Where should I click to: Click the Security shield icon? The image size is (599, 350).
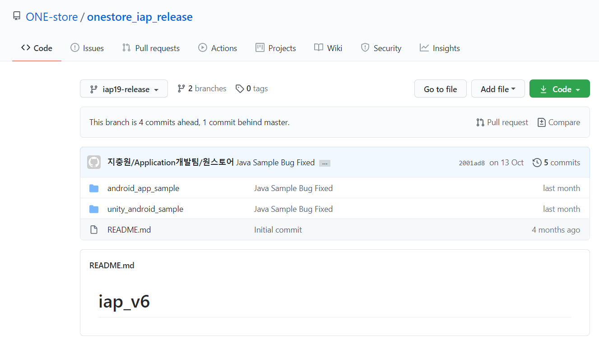[x=365, y=47]
